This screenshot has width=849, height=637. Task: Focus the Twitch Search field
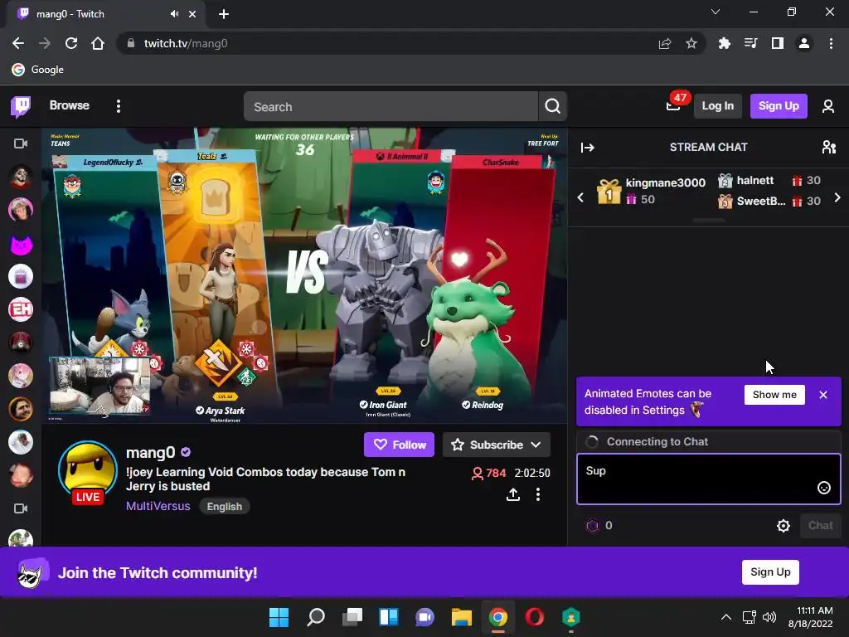391,107
